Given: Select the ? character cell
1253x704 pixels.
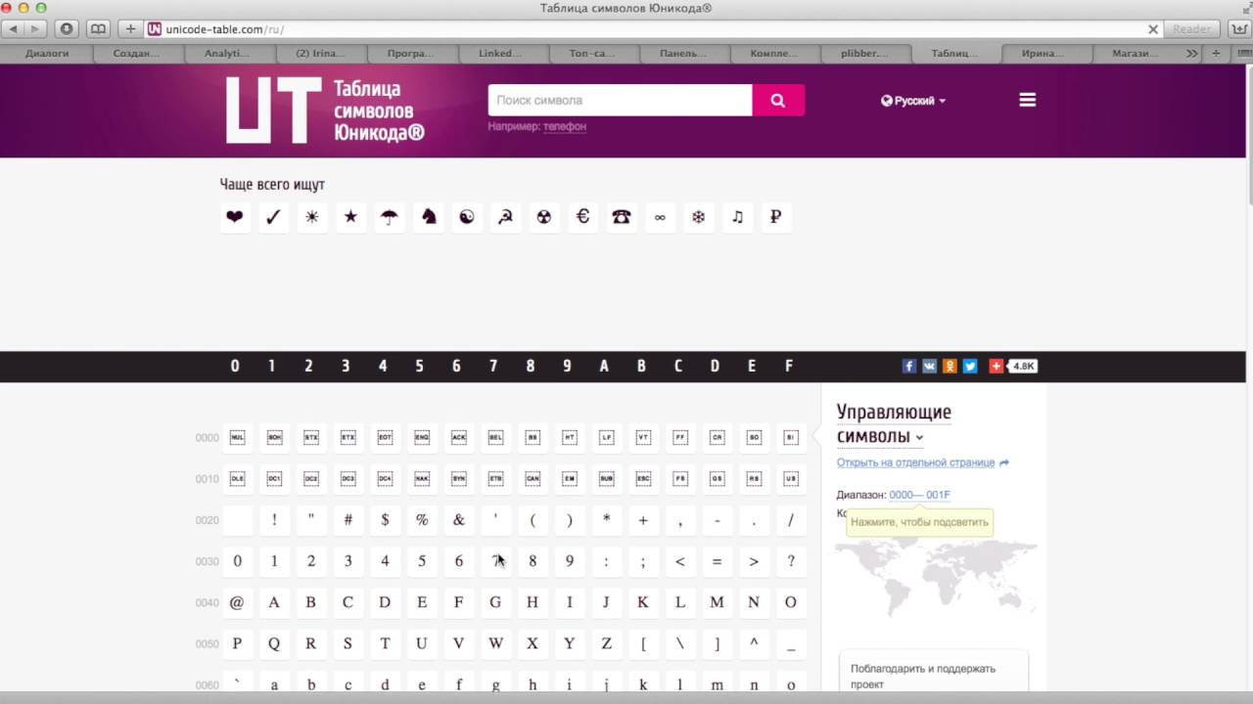Looking at the screenshot, I should coord(791,561).
